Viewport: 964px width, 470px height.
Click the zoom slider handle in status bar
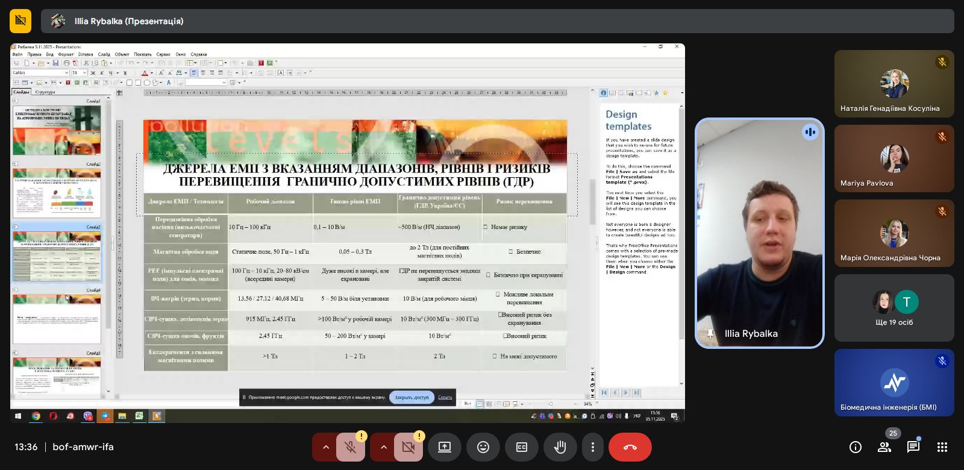tap(550, 404)
